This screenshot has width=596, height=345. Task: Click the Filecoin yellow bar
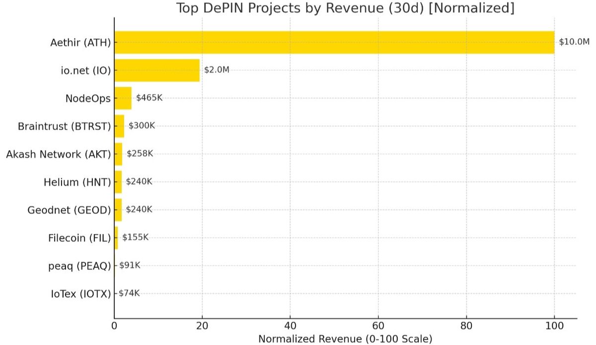coord(116,238)
